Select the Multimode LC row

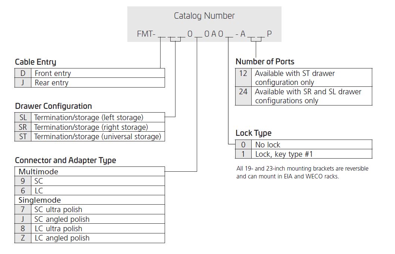point(90,191)
